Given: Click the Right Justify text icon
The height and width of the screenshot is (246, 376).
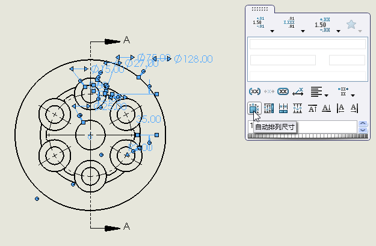Looking at the screenshot, I should pos(354,108).
